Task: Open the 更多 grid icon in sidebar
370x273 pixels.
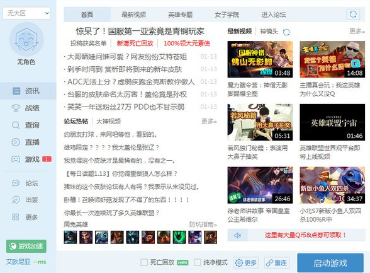Action: point(16,217)
